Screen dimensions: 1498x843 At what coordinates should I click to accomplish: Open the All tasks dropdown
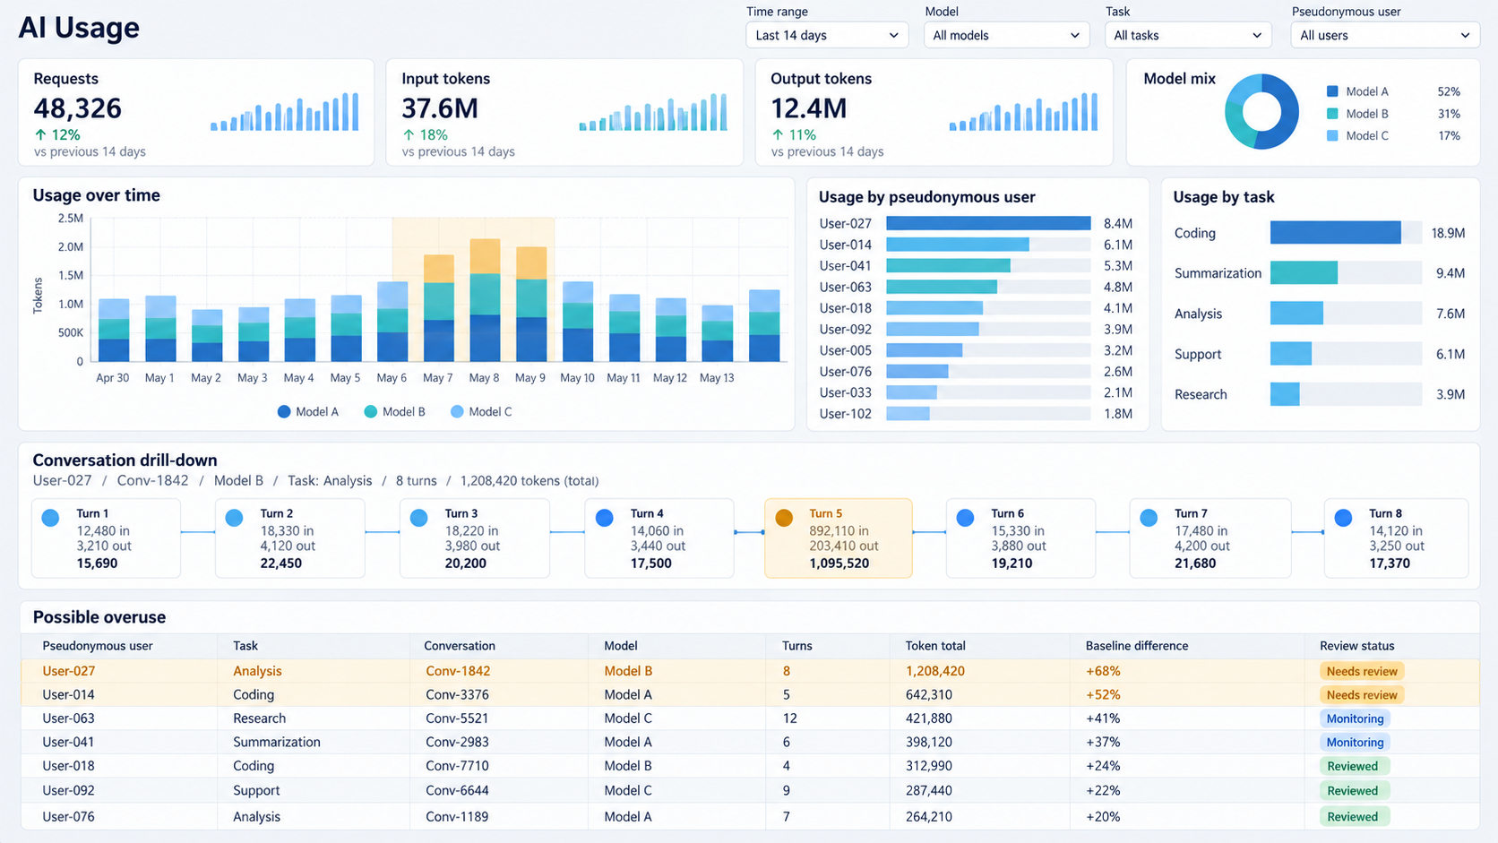(x=1187, y=35)
